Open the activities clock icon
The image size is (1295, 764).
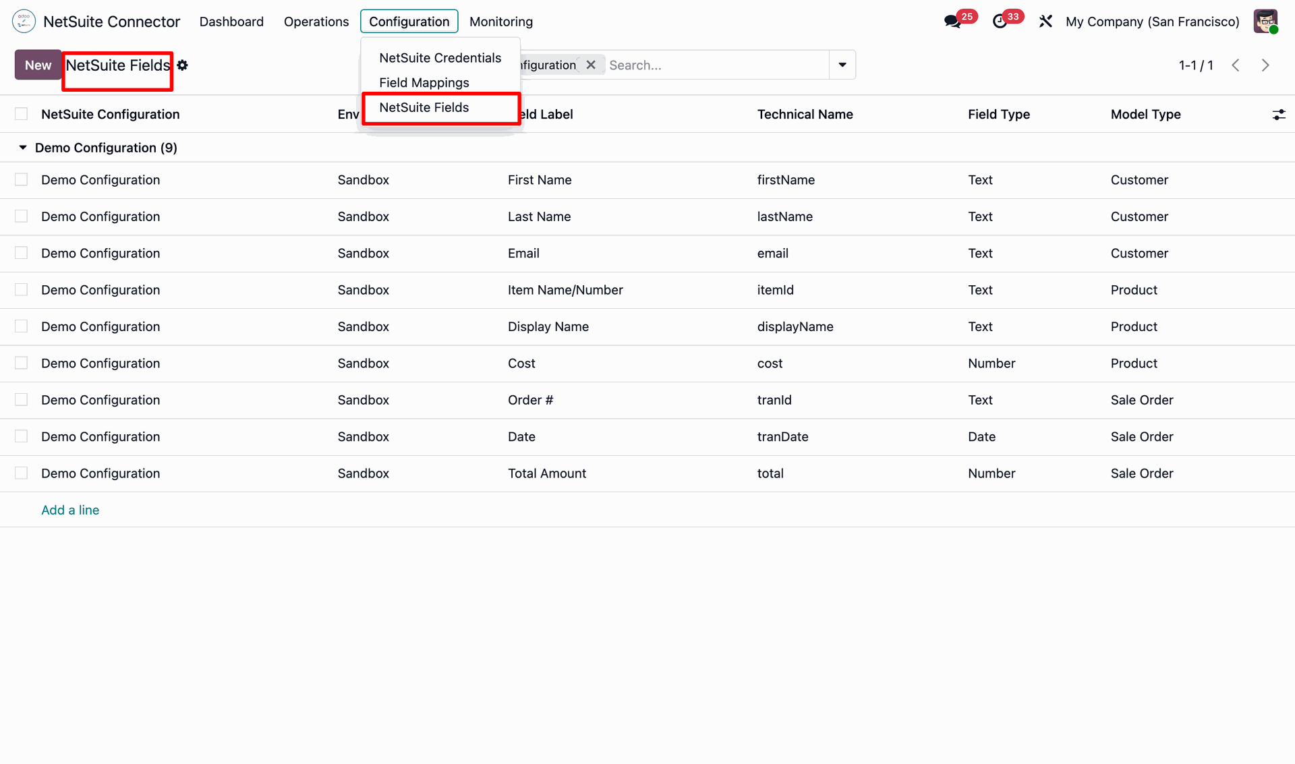[x=1000, y=22]
